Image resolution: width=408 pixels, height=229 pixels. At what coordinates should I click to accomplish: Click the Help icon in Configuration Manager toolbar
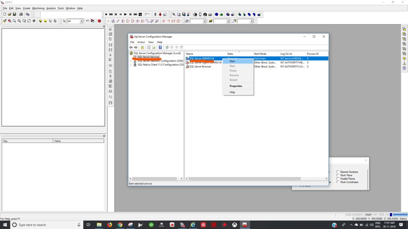point(161,47)
